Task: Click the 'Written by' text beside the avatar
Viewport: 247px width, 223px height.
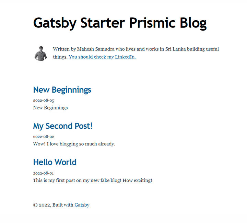Action: pos(64,49)
